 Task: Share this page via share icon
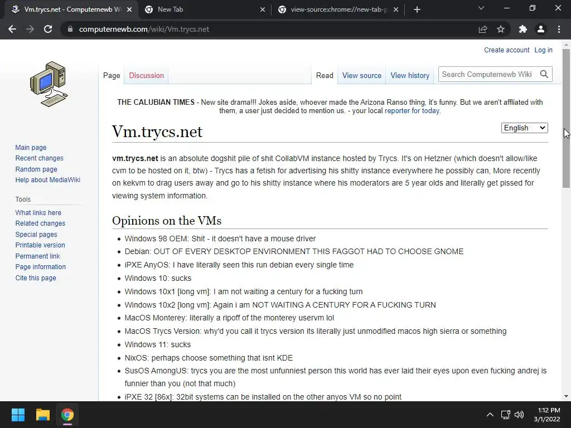pyautogui.click(x=483, y=29)
